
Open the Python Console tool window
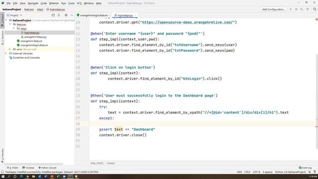pos(48,168)
